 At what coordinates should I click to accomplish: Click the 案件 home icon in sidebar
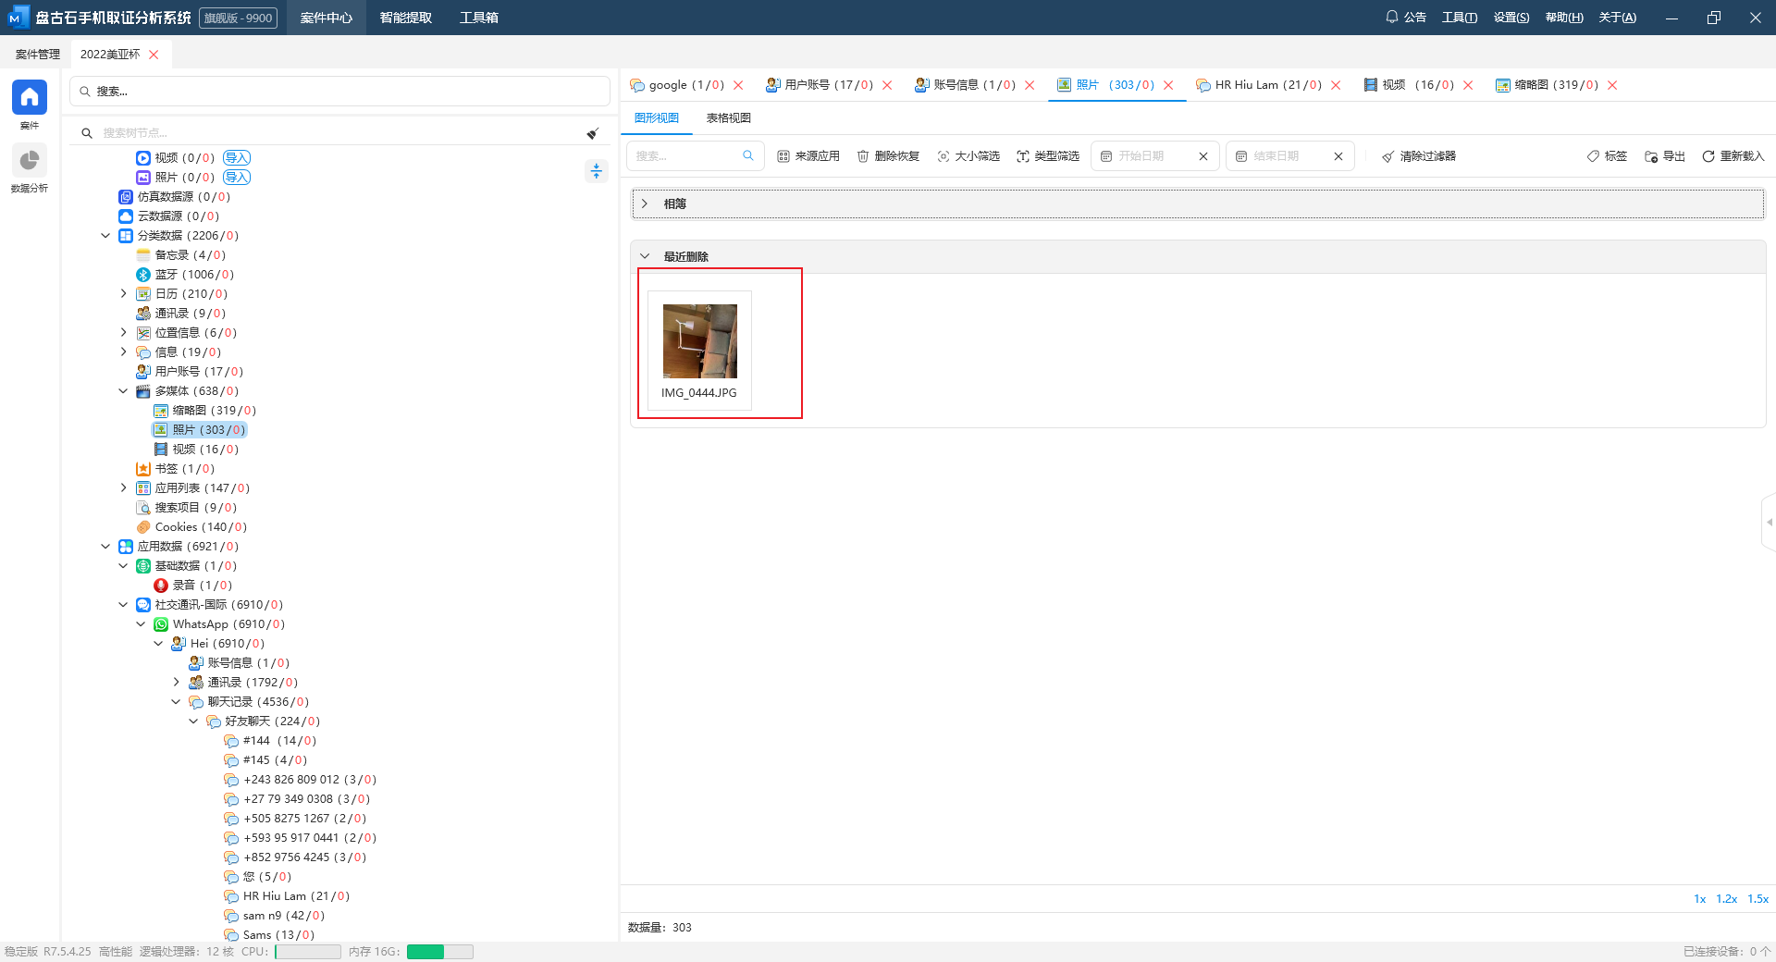click(29, 97)
